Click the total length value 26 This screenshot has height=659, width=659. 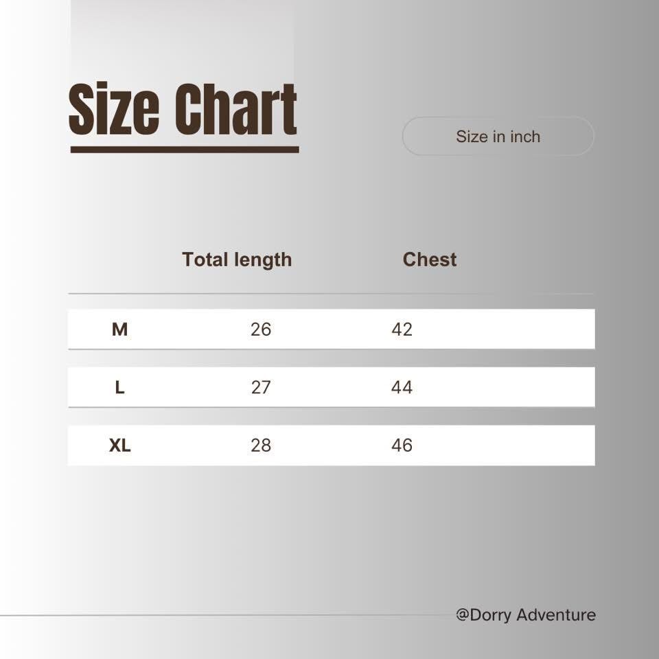coord(261,329)
